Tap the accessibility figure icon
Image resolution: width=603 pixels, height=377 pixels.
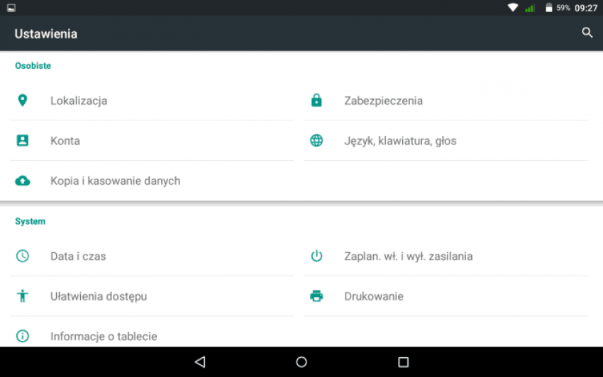point(23,296)
